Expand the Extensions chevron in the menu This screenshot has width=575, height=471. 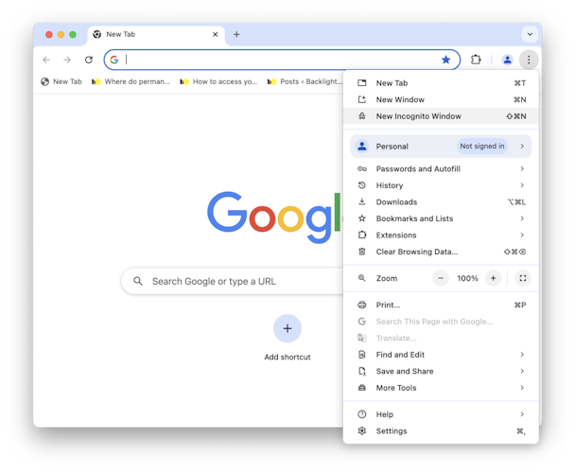coord(522,235)
